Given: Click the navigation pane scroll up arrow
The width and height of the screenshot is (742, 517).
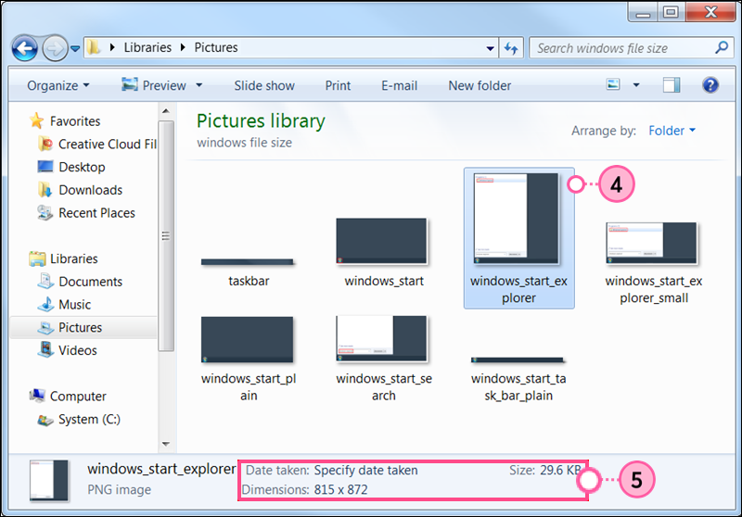Looking at the screenshot, I should (166, 111).
